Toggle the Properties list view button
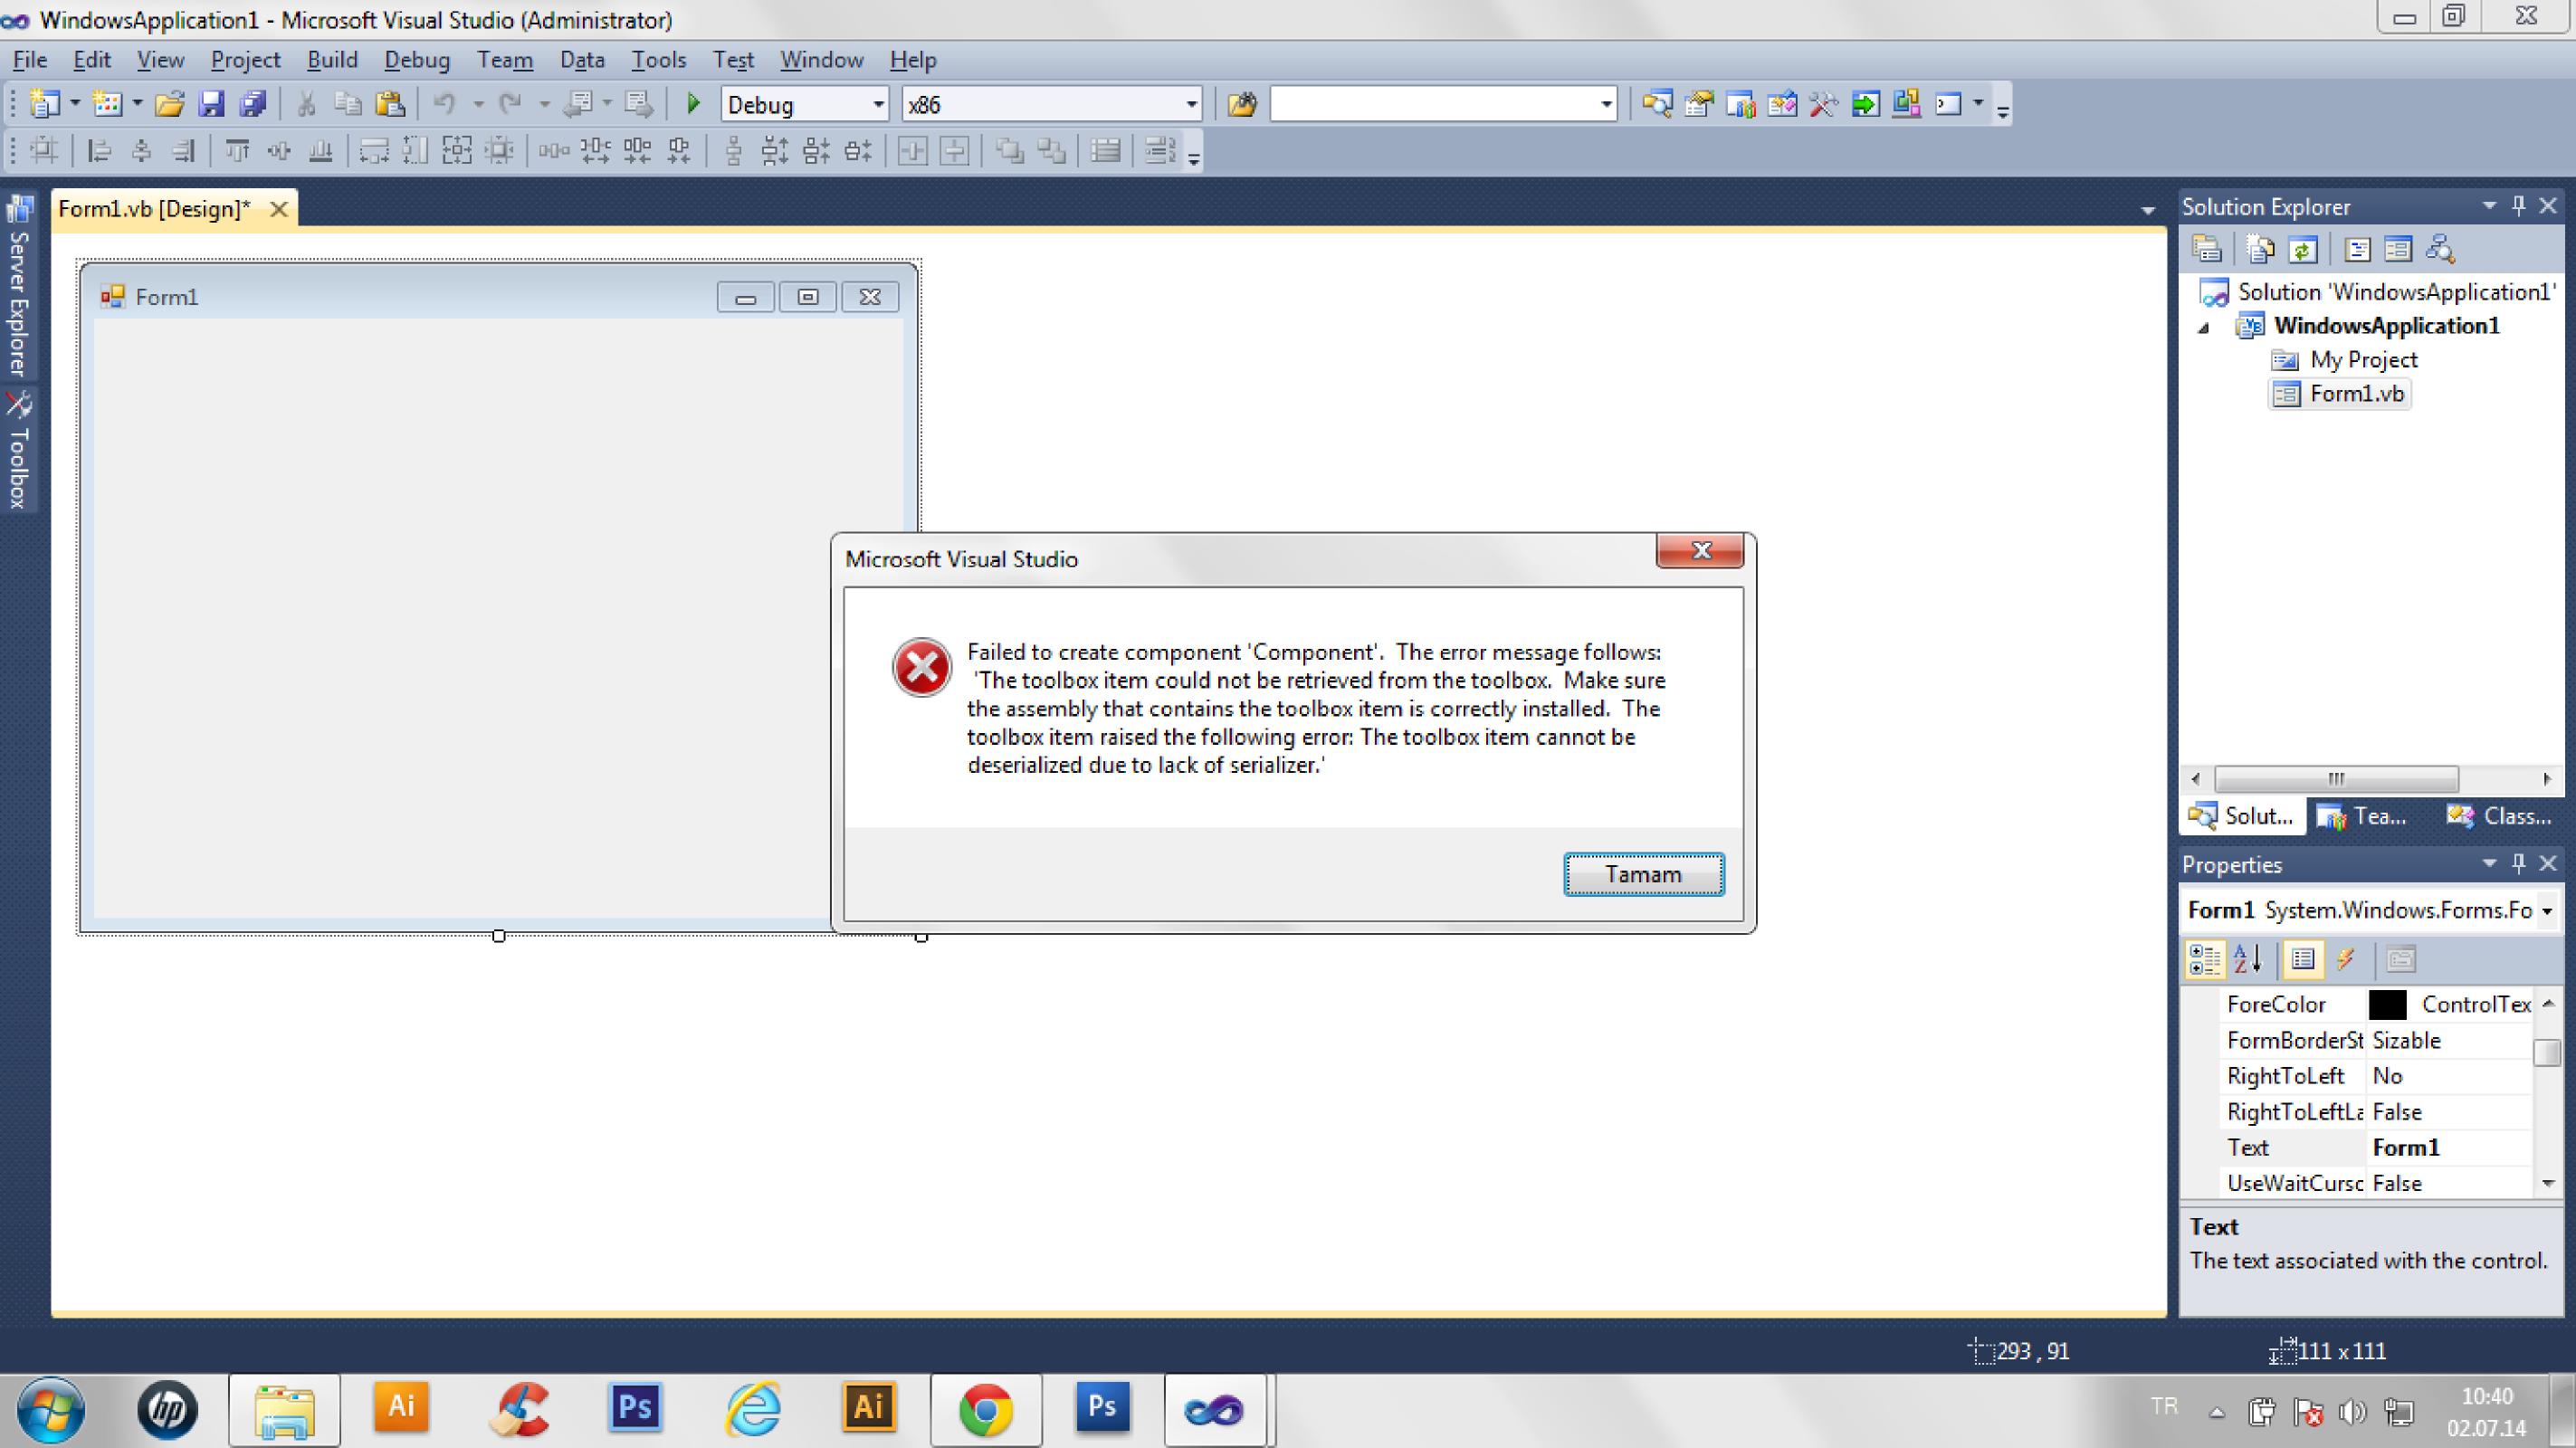 [x=2303, y=959]
